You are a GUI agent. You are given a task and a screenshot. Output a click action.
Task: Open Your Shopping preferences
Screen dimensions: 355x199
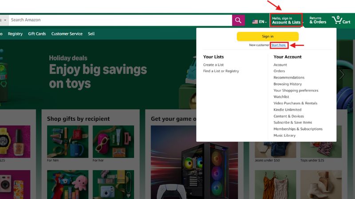[x=296, y=91]
